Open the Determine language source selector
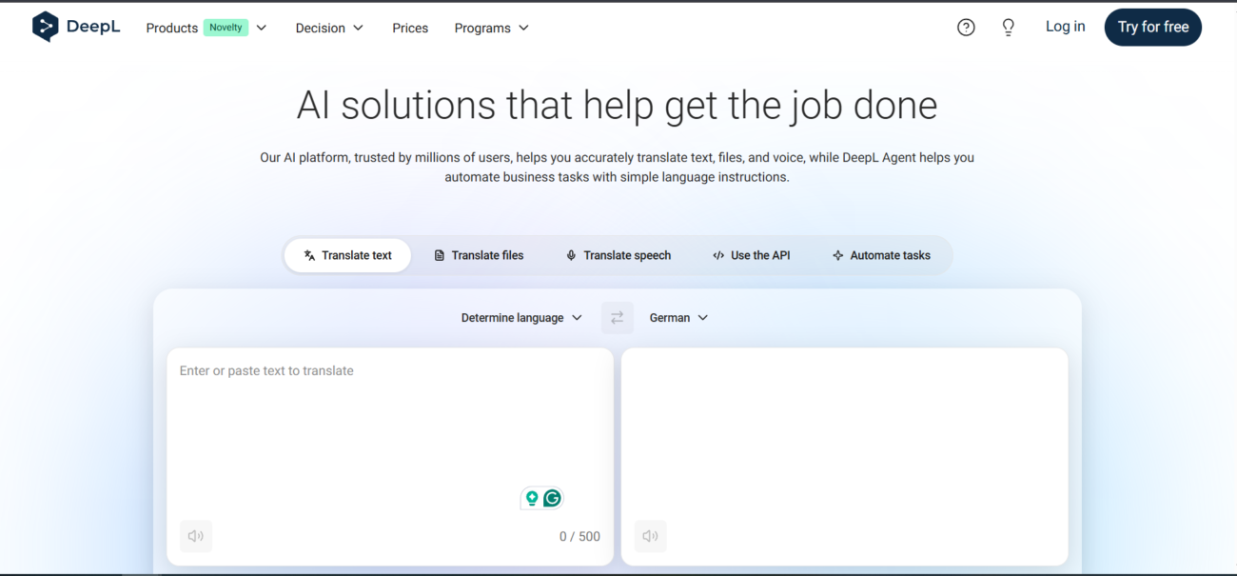 pyautogui.click(x=521, y=318)
